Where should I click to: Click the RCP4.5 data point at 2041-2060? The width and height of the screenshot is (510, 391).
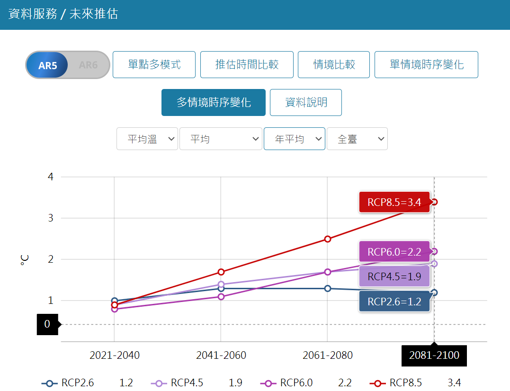coord(221,284)
